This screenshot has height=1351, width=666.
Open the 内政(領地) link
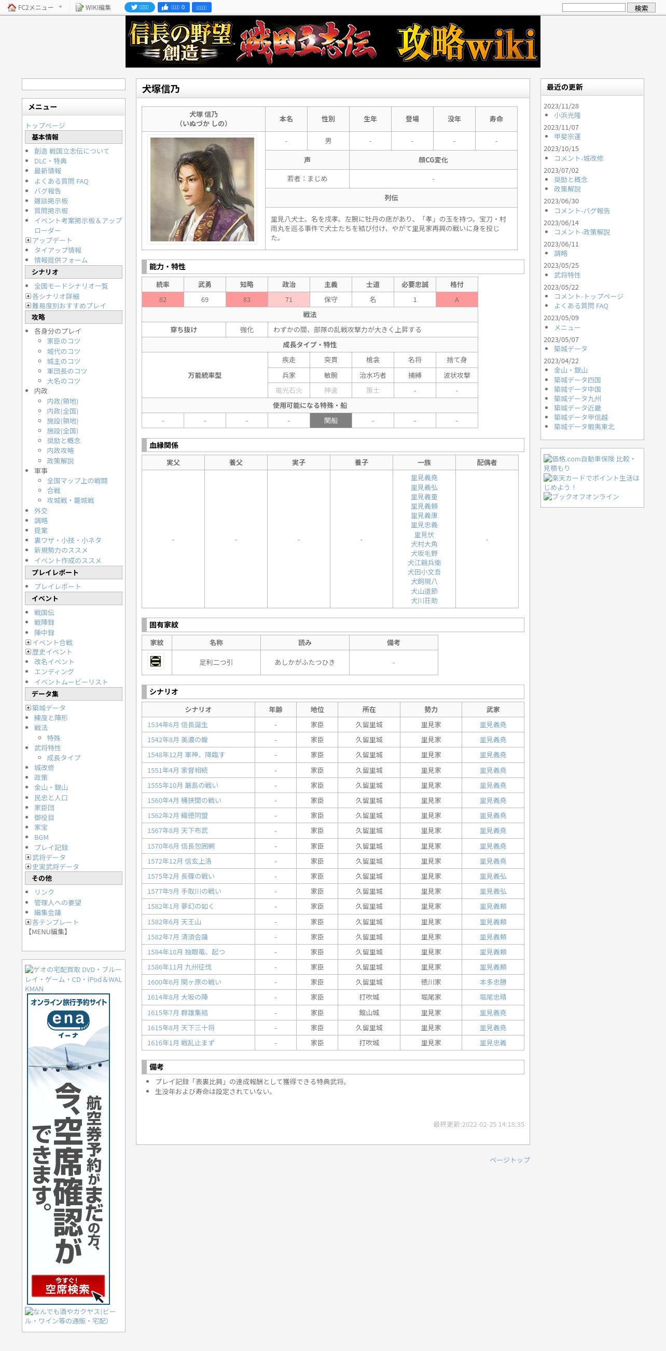tap(62, 401)
